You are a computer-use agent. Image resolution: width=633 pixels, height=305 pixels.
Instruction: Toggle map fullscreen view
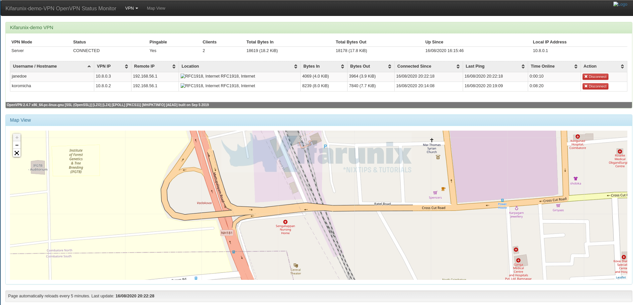(17, 153)
